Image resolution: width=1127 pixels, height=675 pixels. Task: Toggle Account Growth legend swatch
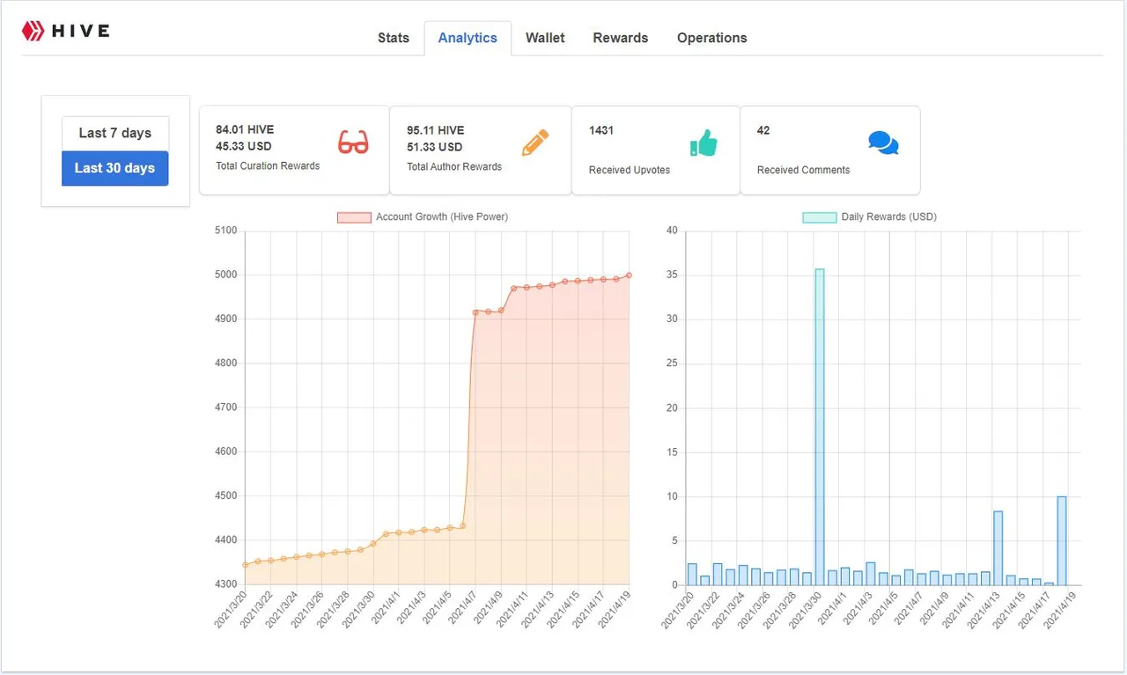[354, 217]
